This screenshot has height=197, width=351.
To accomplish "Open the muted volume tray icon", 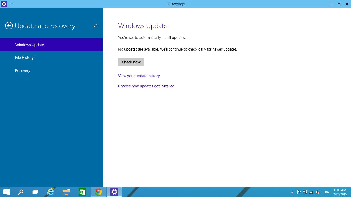I will tap(318, 192).
